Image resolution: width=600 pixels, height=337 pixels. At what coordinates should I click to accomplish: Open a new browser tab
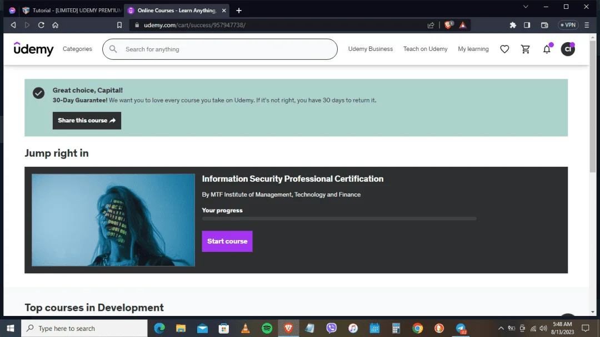pos(239,11)
